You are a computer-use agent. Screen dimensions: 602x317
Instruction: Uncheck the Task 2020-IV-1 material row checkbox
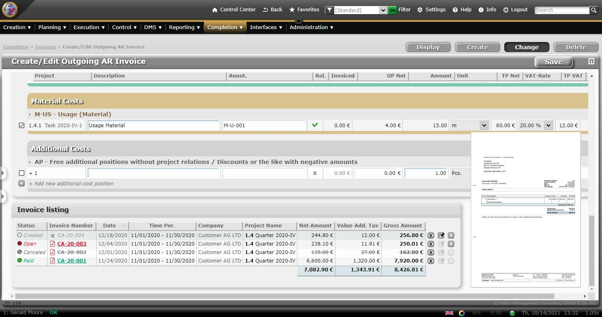[x=22, y=126]
